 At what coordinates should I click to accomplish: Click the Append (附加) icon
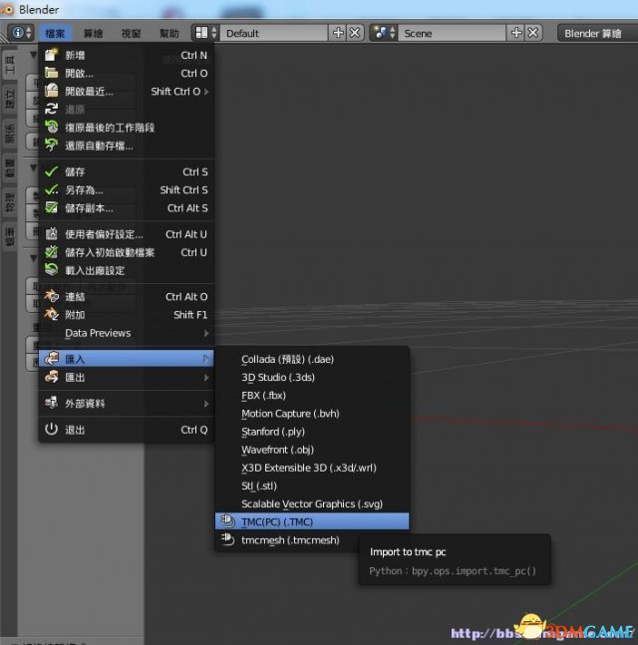pyautogui.click(x=52, y=314)
